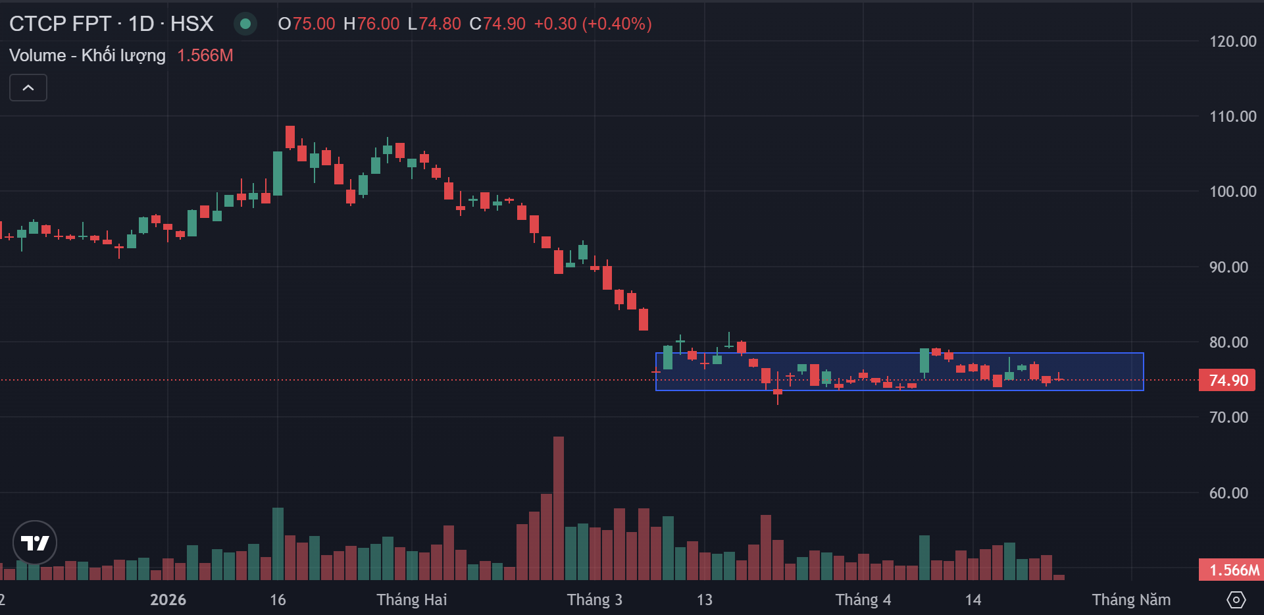The width and height of the screenshot is (1264, 615).
Task: Click the 74.90 current price label
Action: pos(1228,381)
